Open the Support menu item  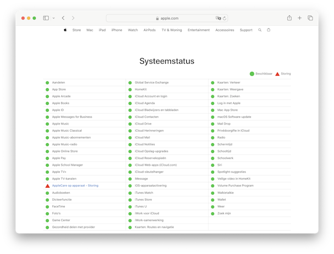point(246,30)
